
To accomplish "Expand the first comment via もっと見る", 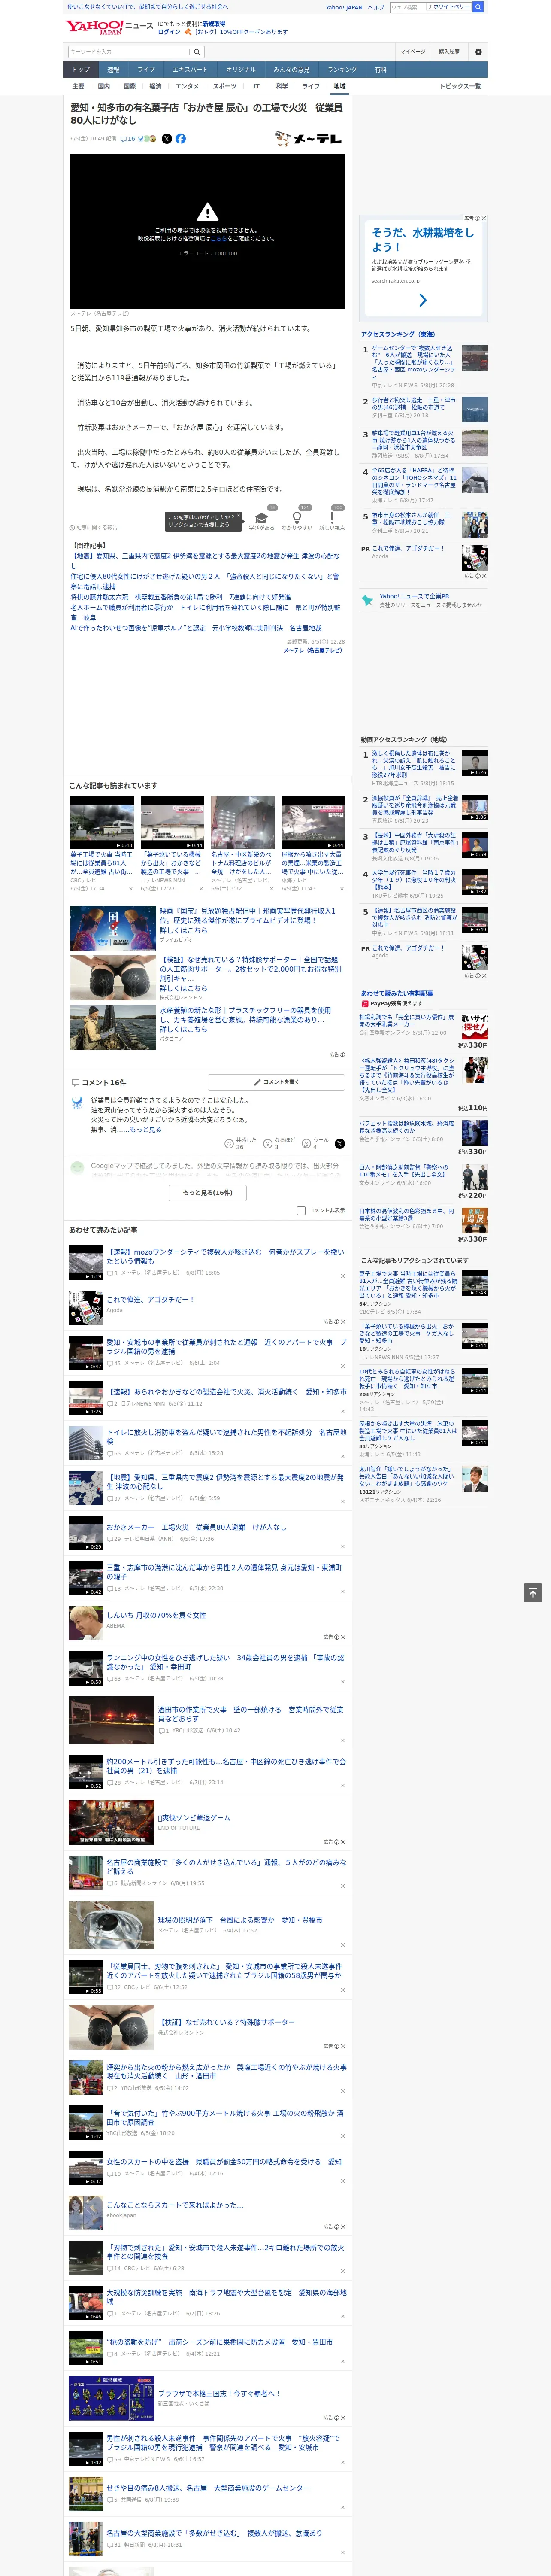I will point(146,1129).
